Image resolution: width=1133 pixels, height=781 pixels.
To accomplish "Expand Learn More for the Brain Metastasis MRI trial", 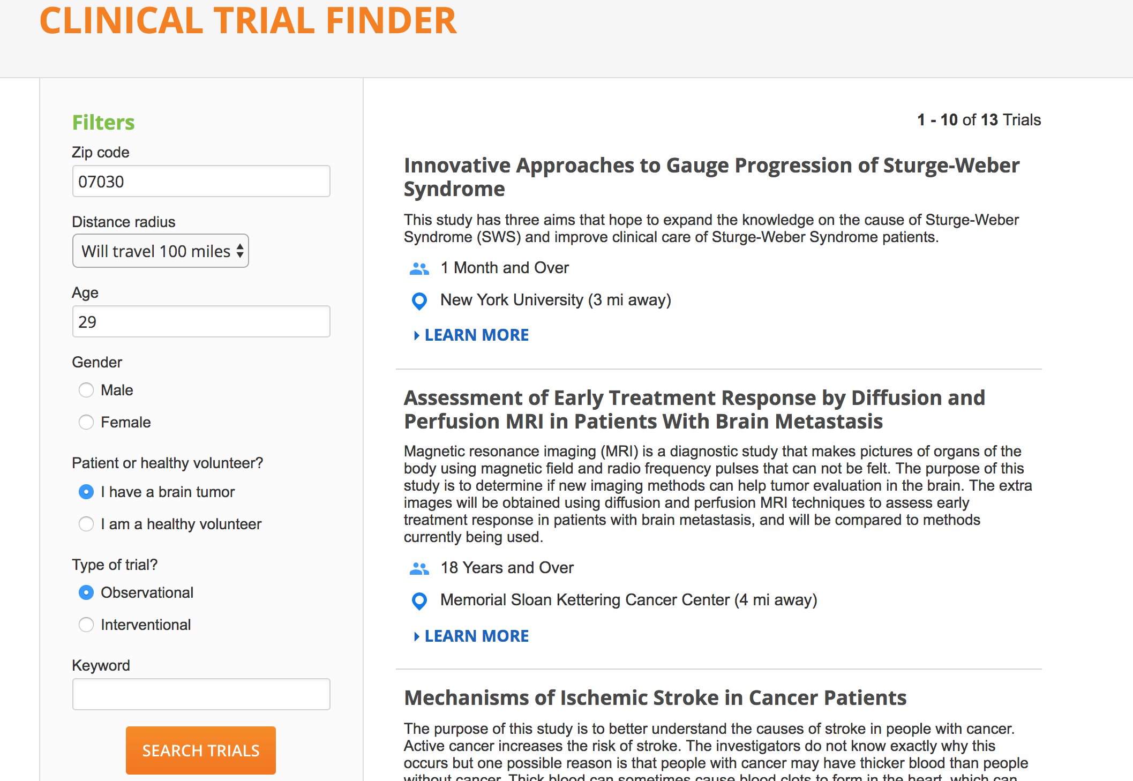I will [471, 636].
